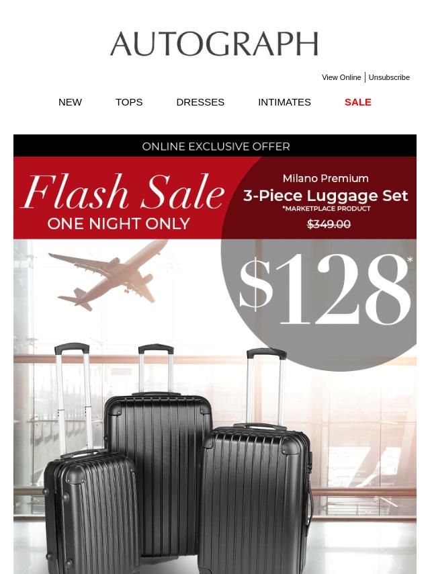Click the Online Exclusive Offer black banner

pos(215,146)
